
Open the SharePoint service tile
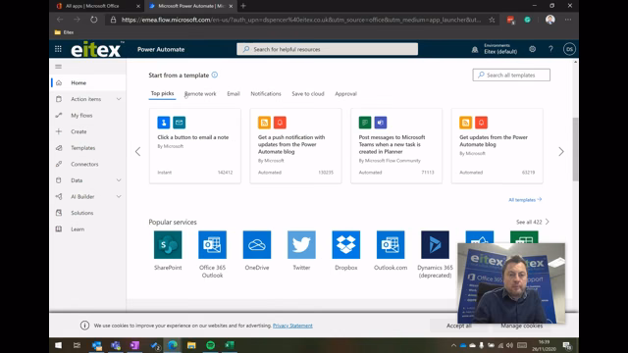coord(168,251)
